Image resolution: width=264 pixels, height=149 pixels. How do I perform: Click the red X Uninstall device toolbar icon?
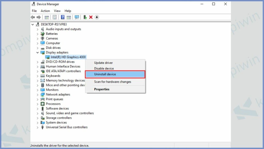coord(91,17)
